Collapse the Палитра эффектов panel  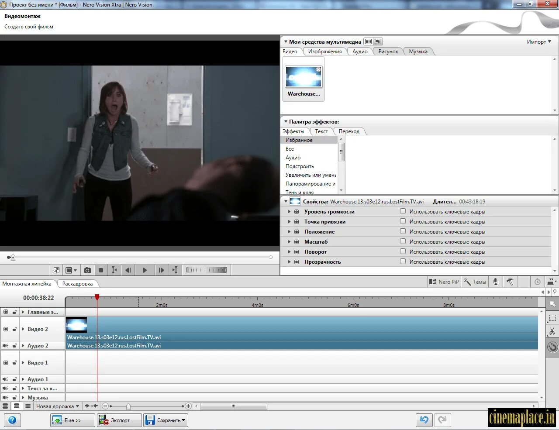(286, 122)
